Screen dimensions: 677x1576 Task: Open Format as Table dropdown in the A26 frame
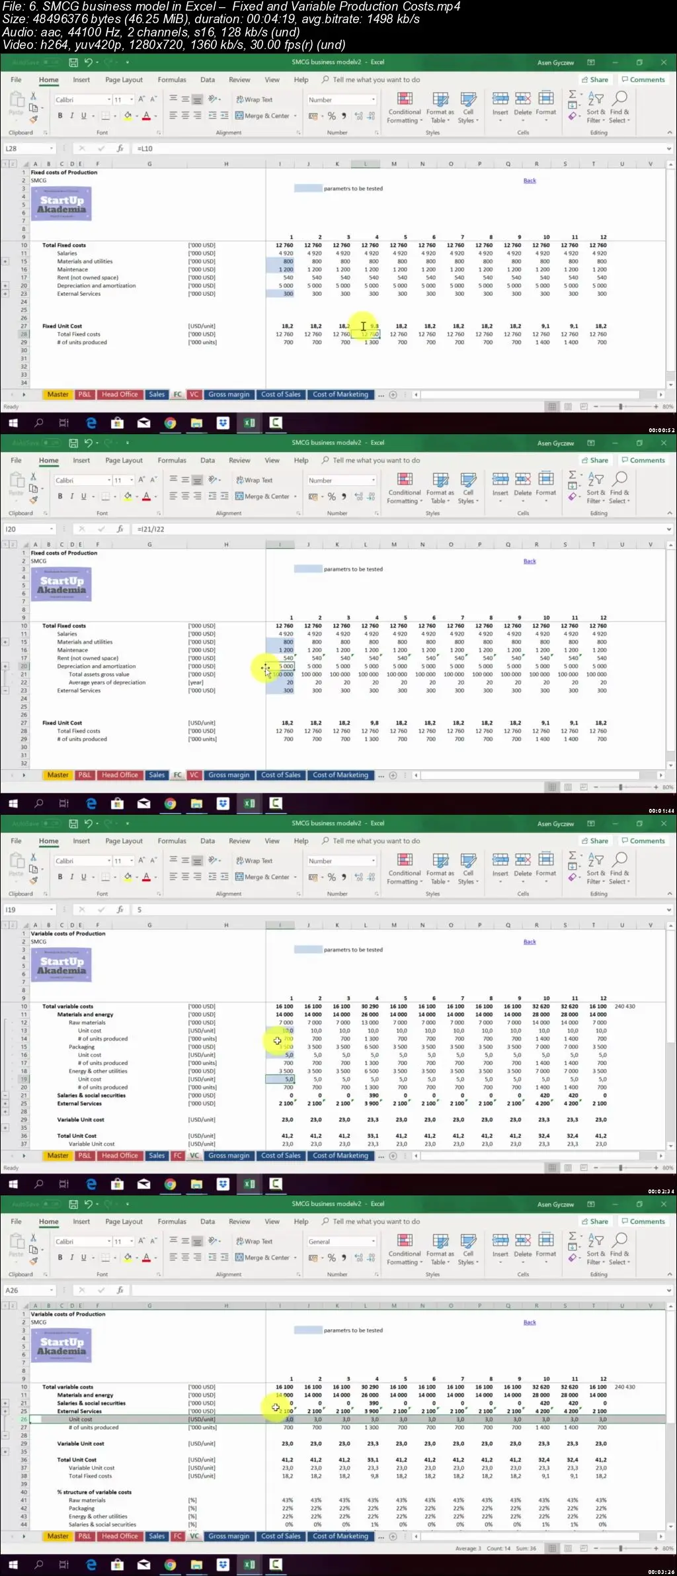(440, 1250)
